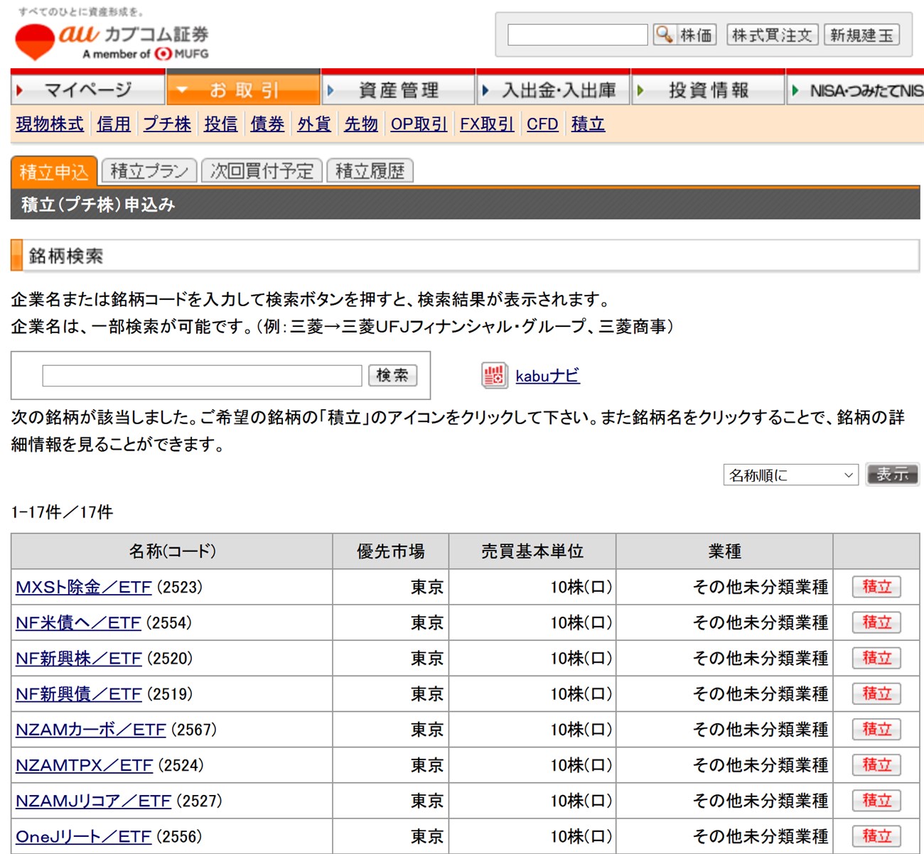Click the kabuナビ icon
Image resolution: width=924 pixels, height=854 pixels.
point(494,375)
